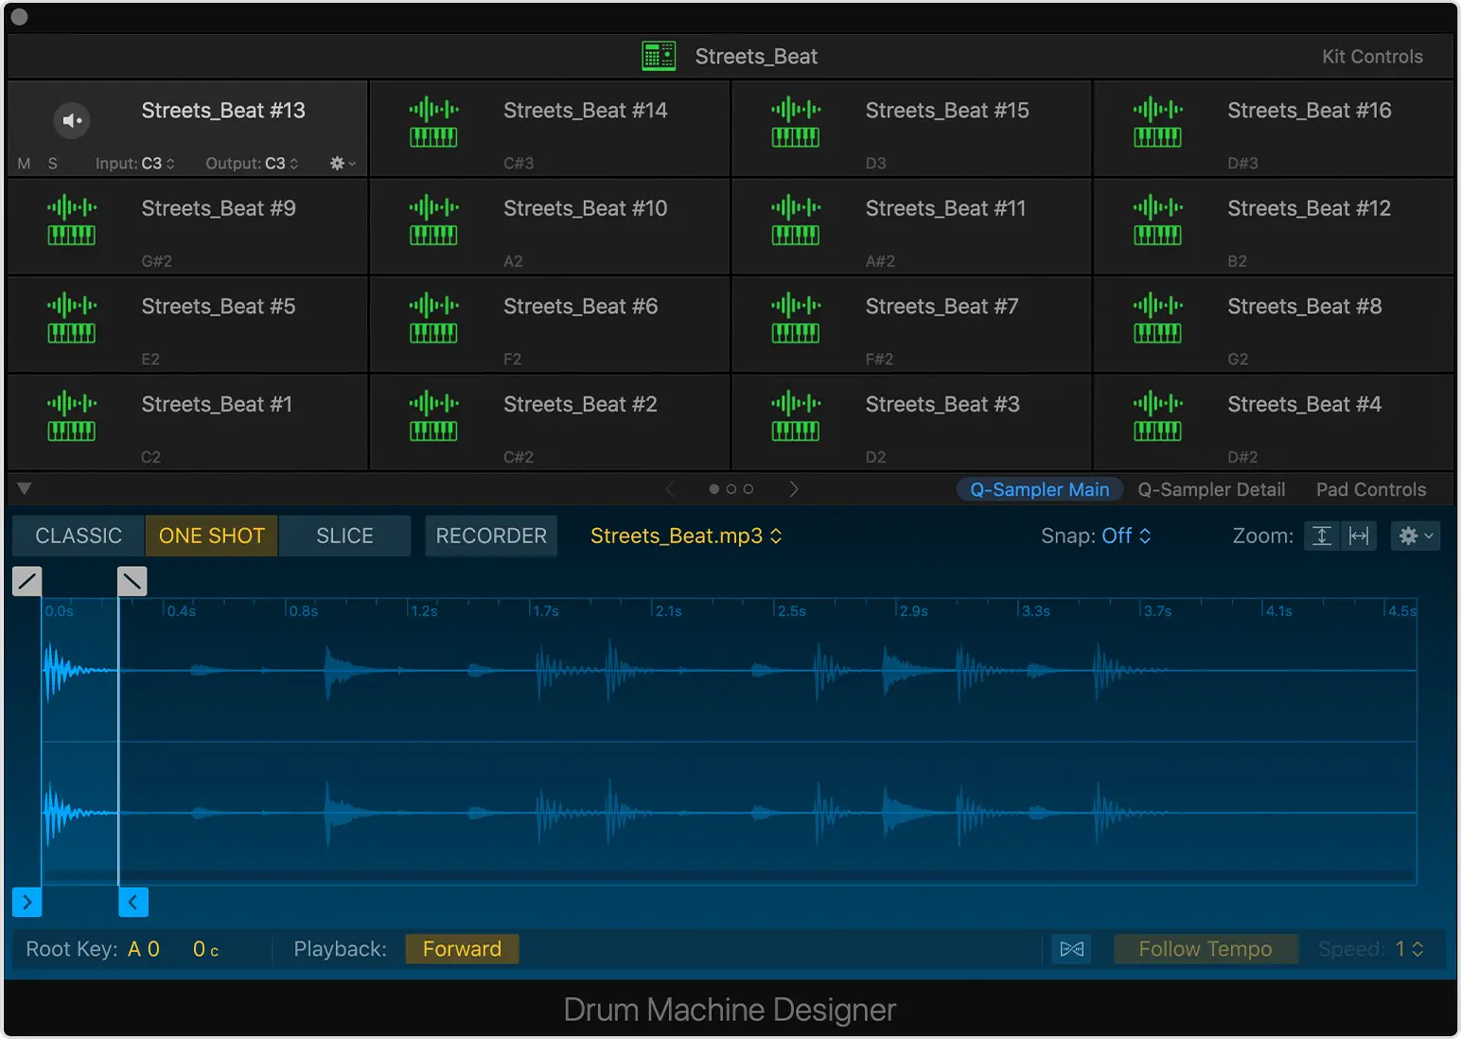Switch to the Q-Sampler Detail tab
The height and width of the screenshot is (1039, 1461).
pyautogui.click(x=1211, y=489)
